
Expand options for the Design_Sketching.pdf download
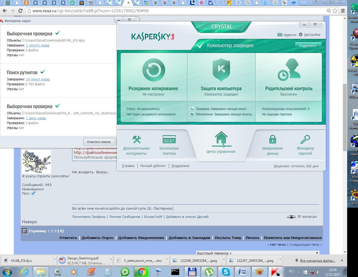[x=111, y=260]
